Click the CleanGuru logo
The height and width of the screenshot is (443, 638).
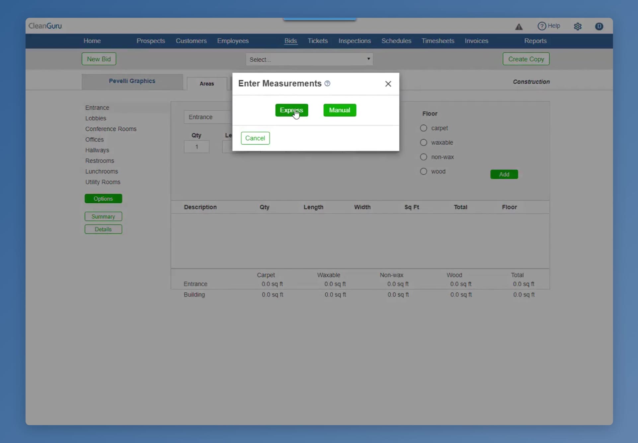pyautogui.click(x=45, y=26)
